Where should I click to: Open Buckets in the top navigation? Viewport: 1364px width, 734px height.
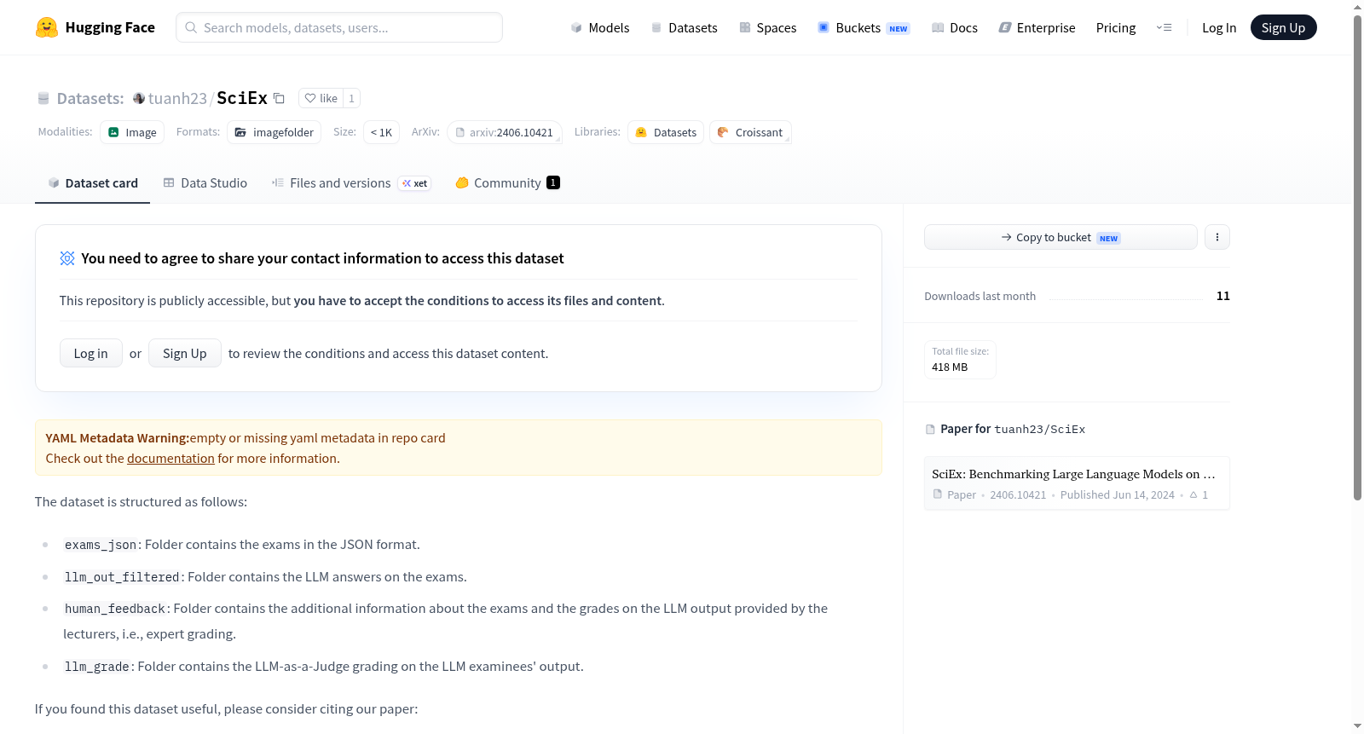coord(864,27)
